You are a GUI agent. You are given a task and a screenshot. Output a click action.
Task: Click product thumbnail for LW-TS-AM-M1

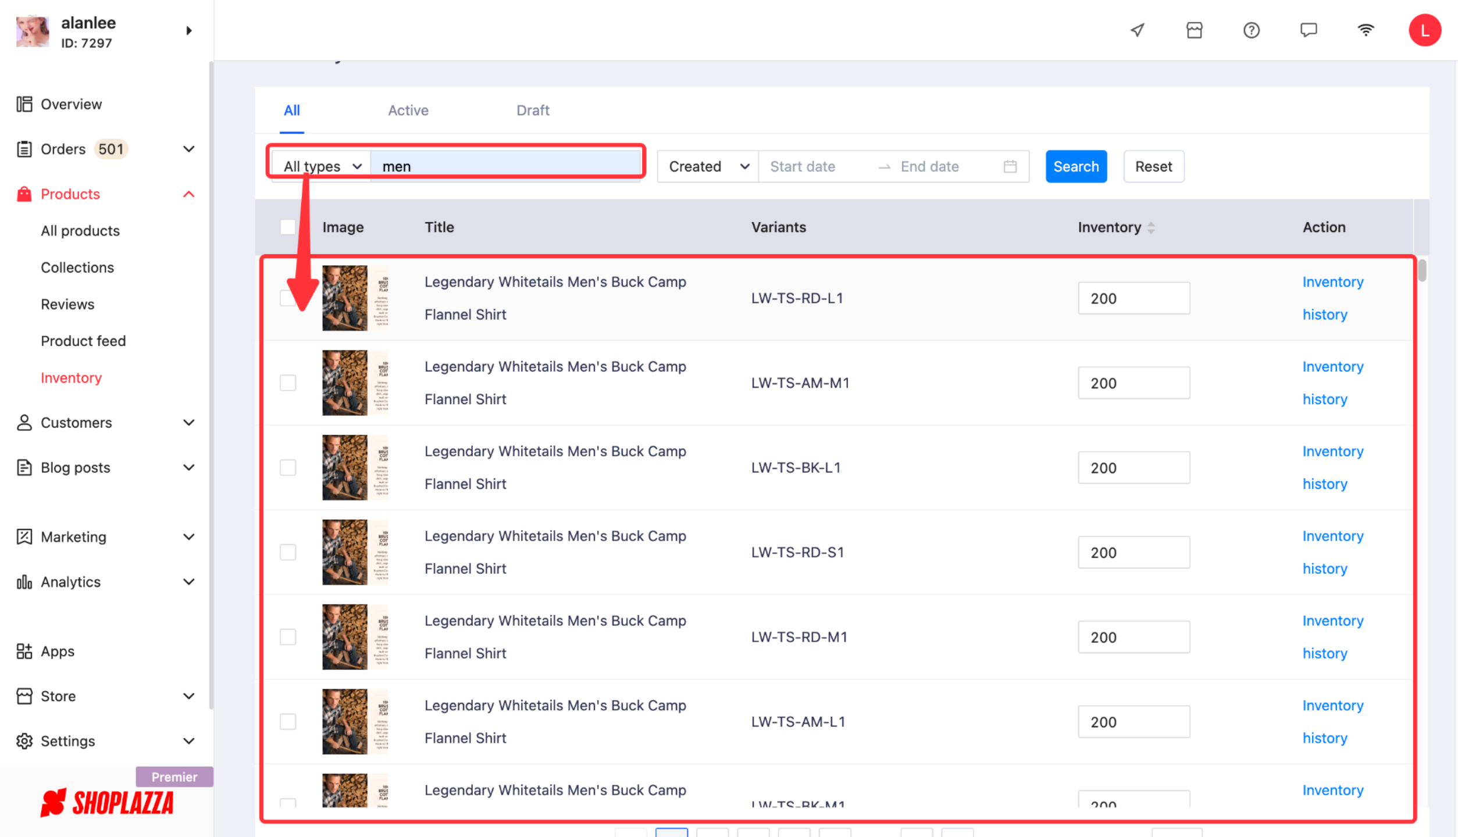(355, 383)
